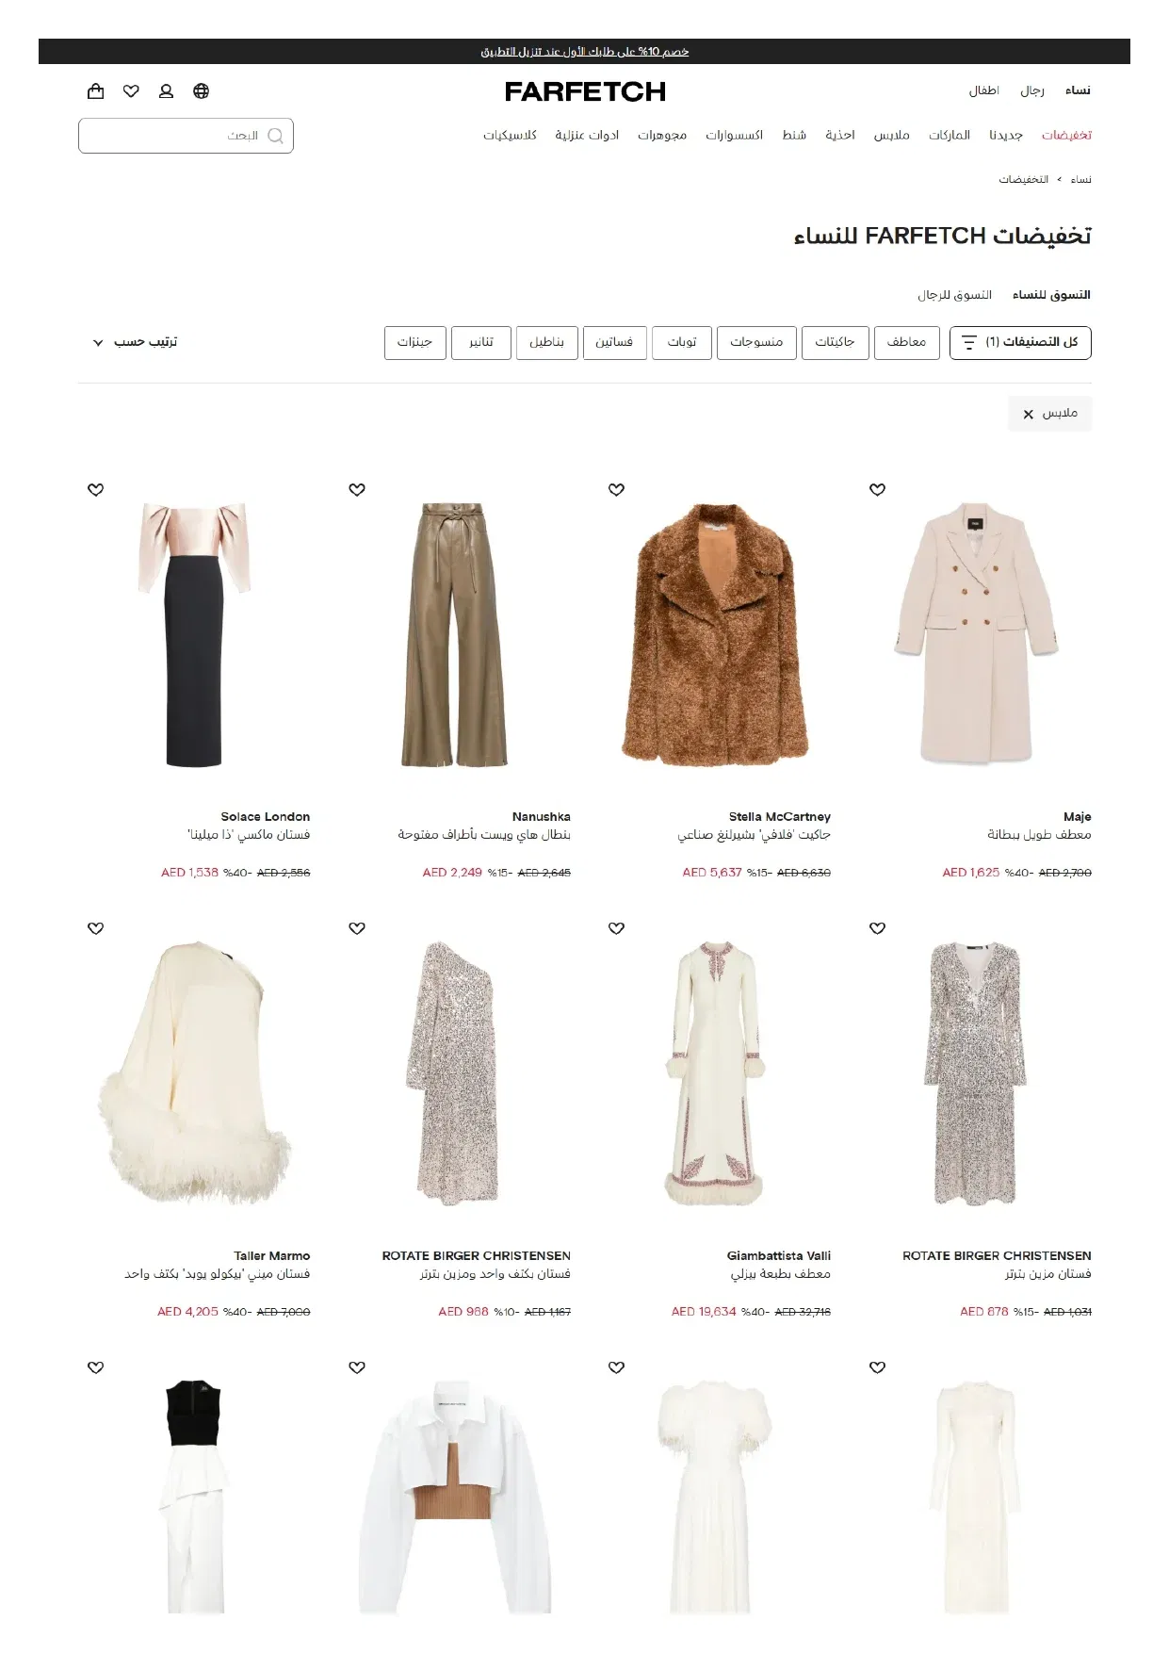Open the wishlist heart in header

pos(131,91)
